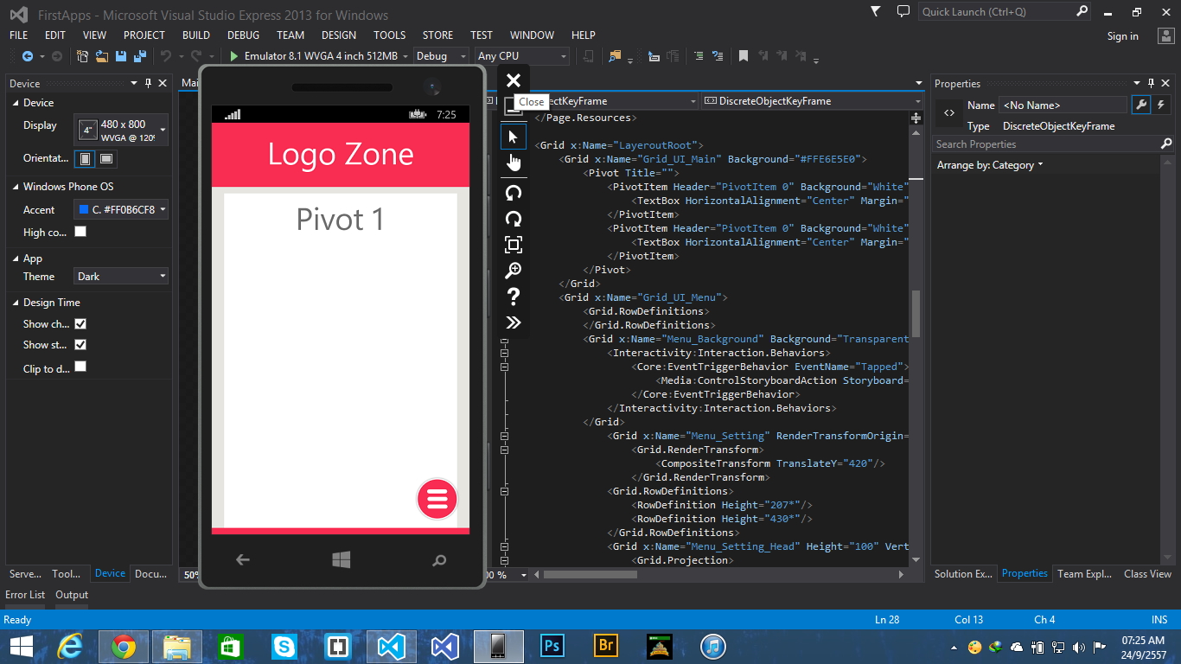The width and height of the screenshot is (1181, 664).
Task: Open the Theme dropdown showing Dark
Action: click(121, 277)
